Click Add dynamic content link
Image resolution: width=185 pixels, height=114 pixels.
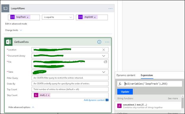point(94,100)
